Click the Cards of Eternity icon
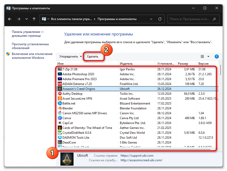Viewport: 227px width, 171px height. pyautogui.click(x=60, y=128)
